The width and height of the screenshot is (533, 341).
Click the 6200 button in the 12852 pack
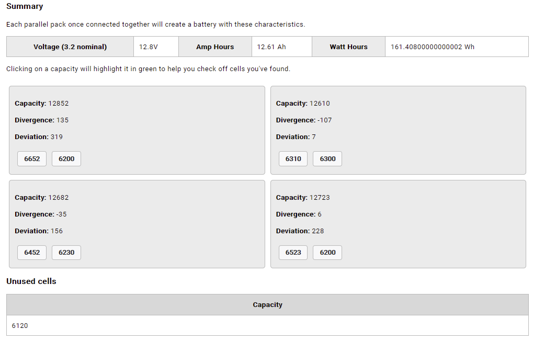click(66, 159)
